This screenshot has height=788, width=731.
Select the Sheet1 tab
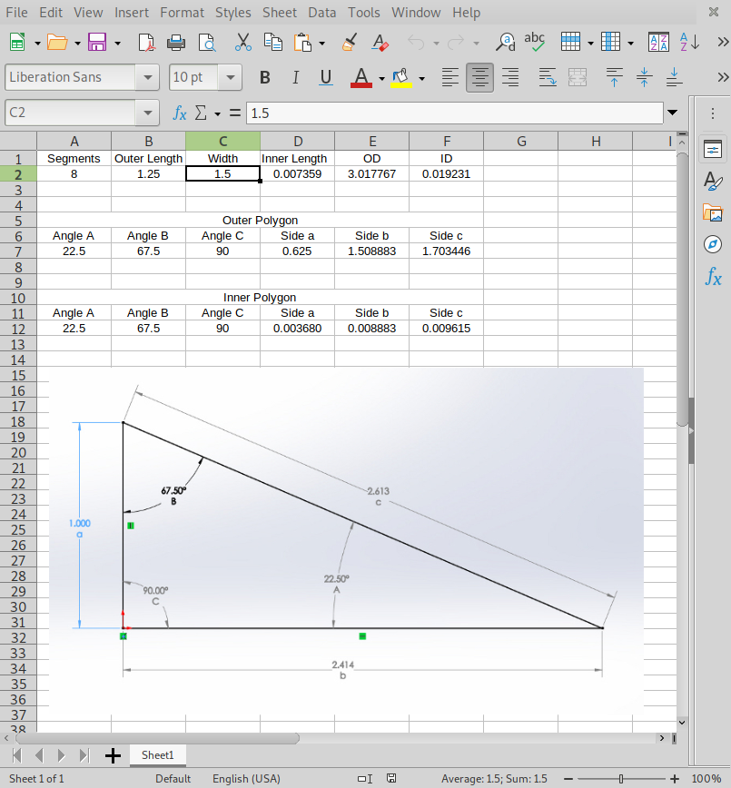157,754
